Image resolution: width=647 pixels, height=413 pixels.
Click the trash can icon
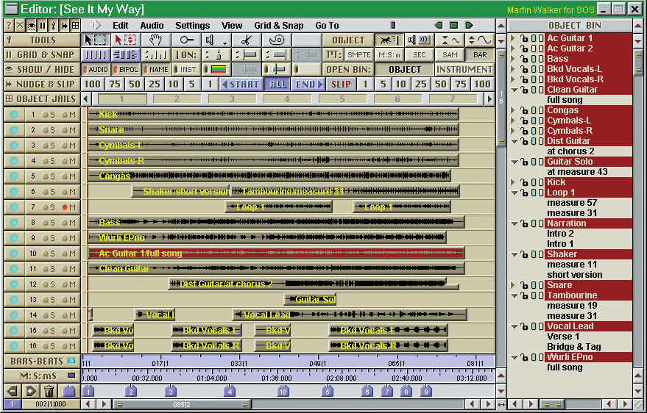coord(49,391)
